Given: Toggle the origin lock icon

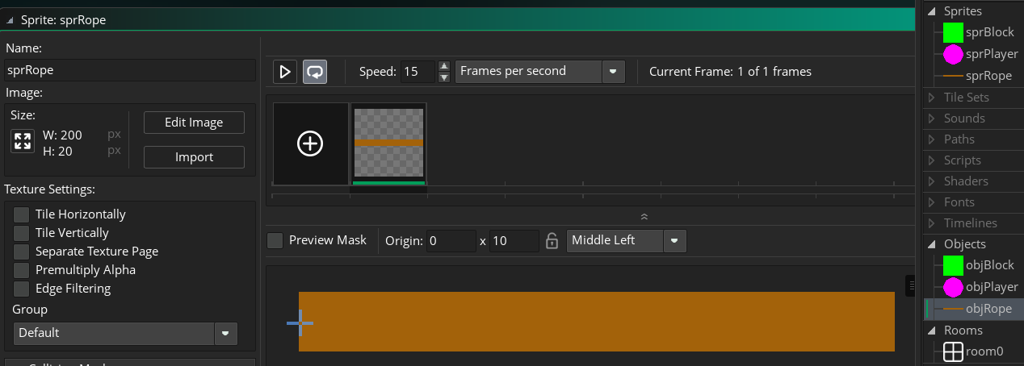Looking at the screenshot, I should [552, 240].
